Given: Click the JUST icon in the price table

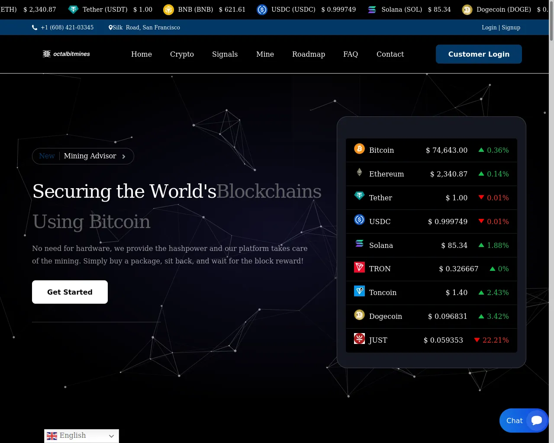Looking at the screenshot, I should (x=359, y=338).
